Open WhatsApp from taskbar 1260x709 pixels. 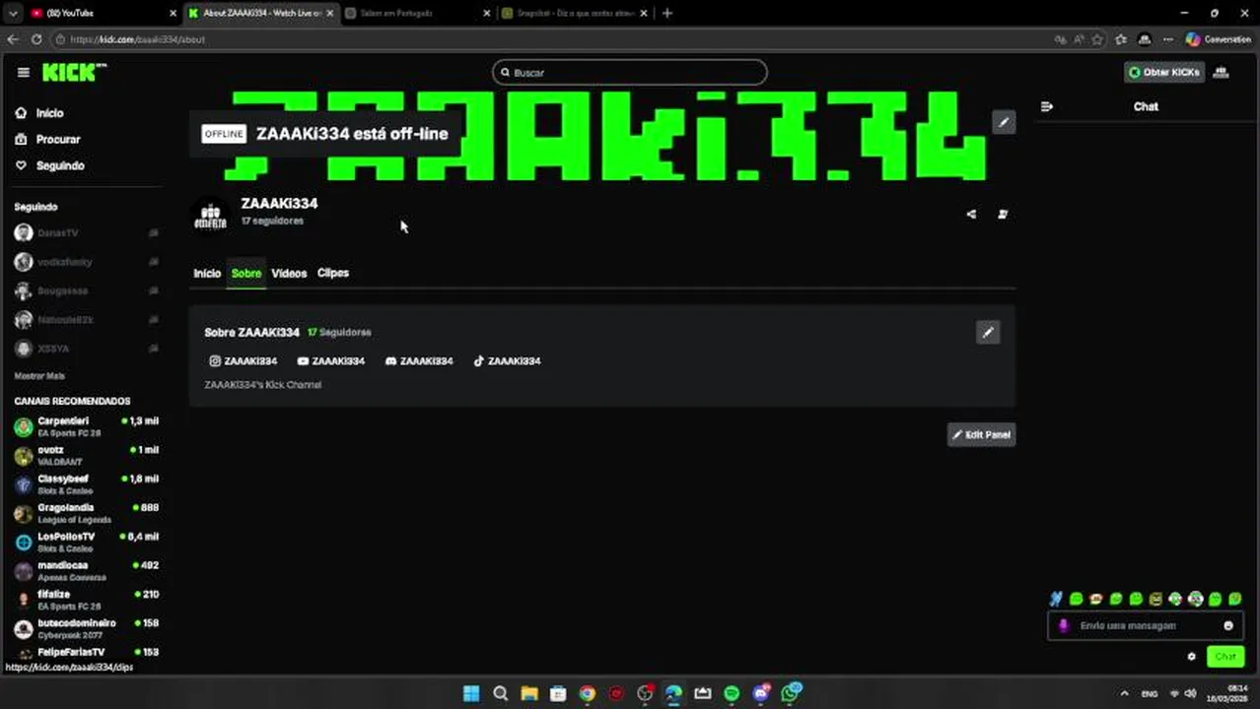pyautogui.click(x=790, y=693)
